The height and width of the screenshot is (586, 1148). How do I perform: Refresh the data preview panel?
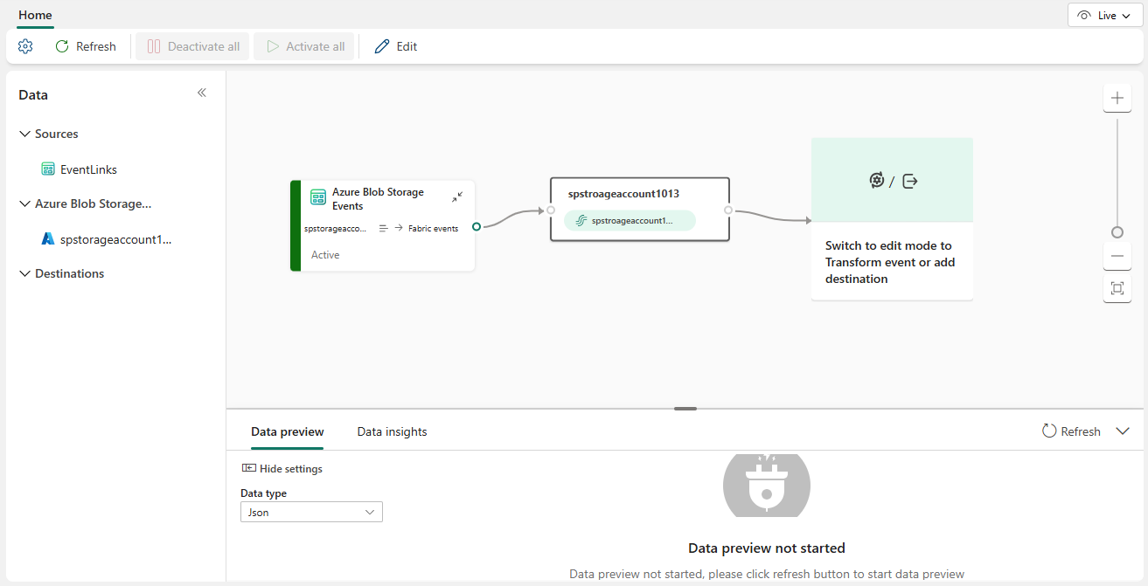point(1071,431)
